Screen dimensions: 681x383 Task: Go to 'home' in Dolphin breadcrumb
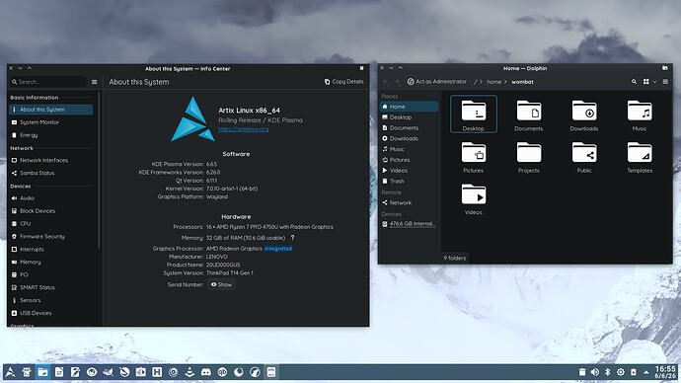coord(493,82)
